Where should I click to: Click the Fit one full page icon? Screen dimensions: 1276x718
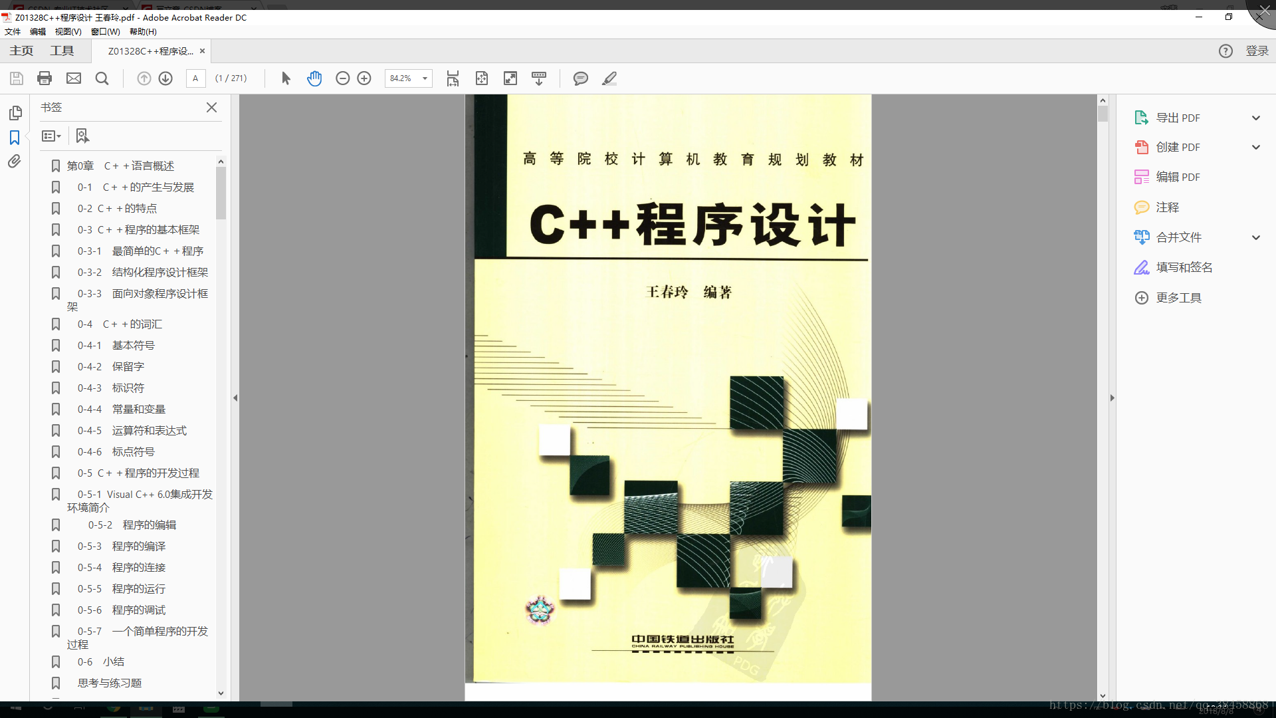[x=482, y=78]
